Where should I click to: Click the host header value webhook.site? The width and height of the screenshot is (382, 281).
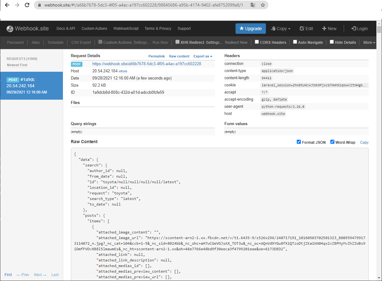(273, 114)
